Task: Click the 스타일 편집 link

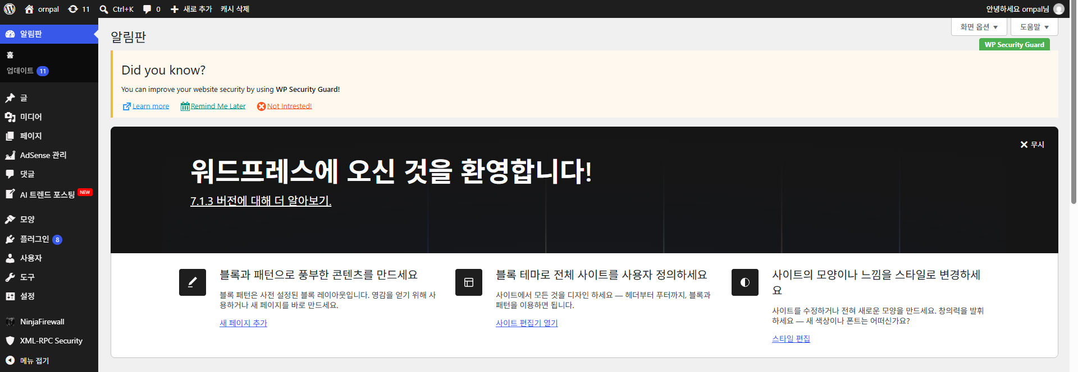Action: 791,339
